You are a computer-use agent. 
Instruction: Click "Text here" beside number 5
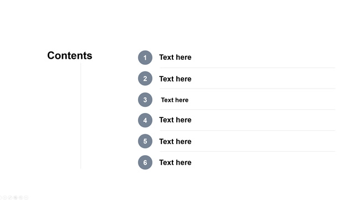click(175, 141)
